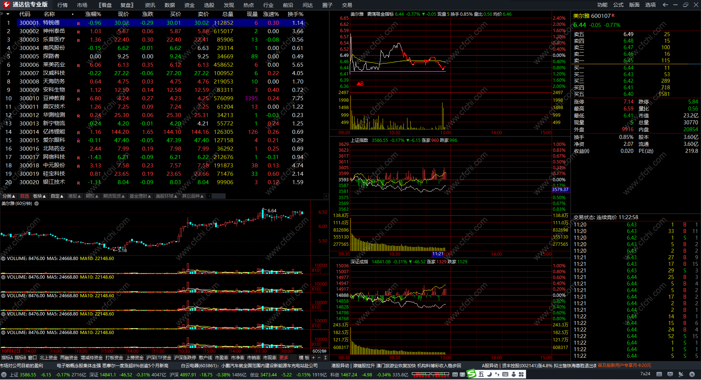
Task: Expand the 板块 sector tab
Action: click(39, 196)
